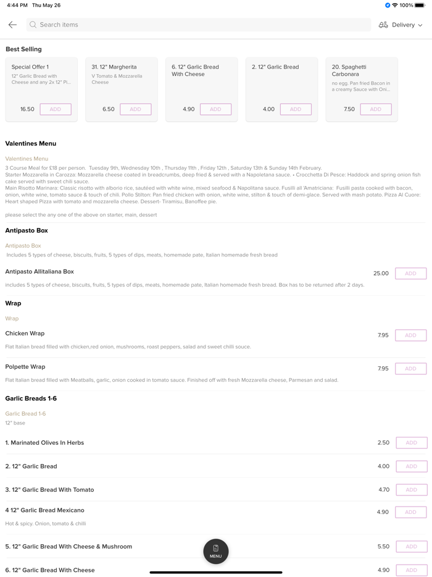Screen dimensions: 432x577
Task: Open the floating MENU button
Action: (x=216, y=551)
